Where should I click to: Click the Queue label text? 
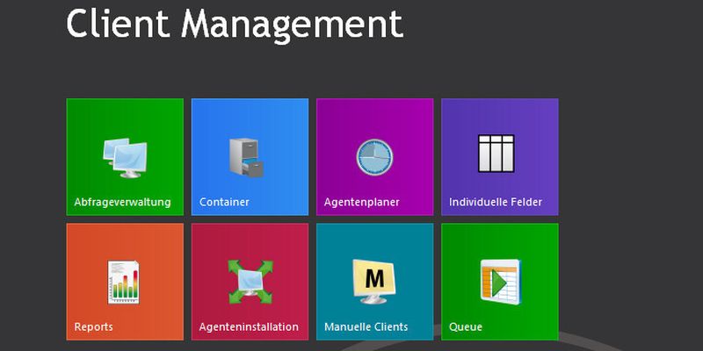click(466, 326)
